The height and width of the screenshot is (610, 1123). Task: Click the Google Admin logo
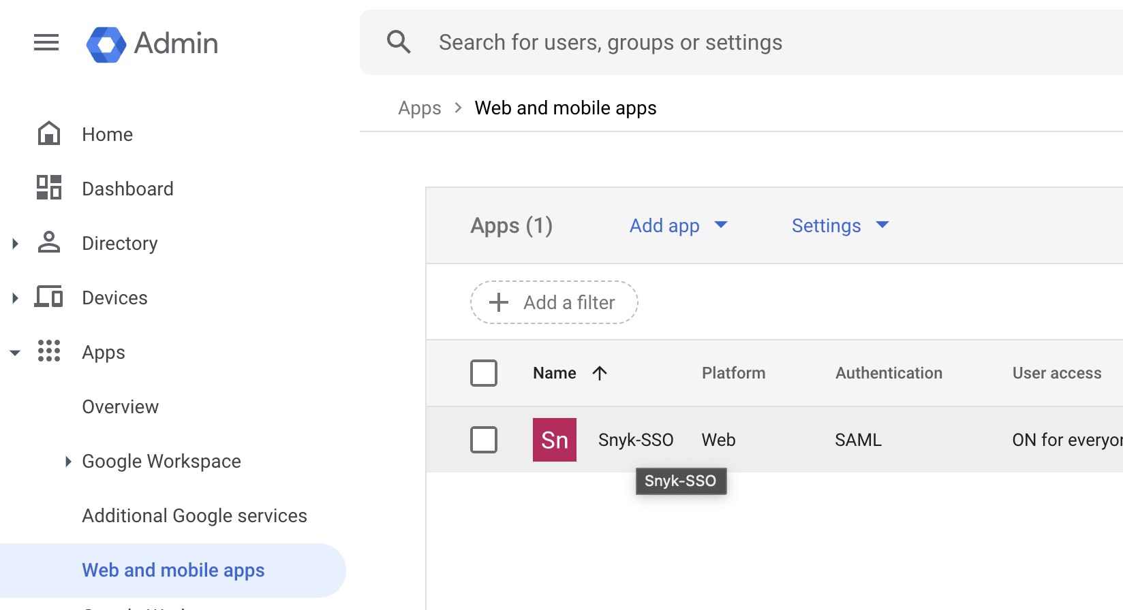106,44
